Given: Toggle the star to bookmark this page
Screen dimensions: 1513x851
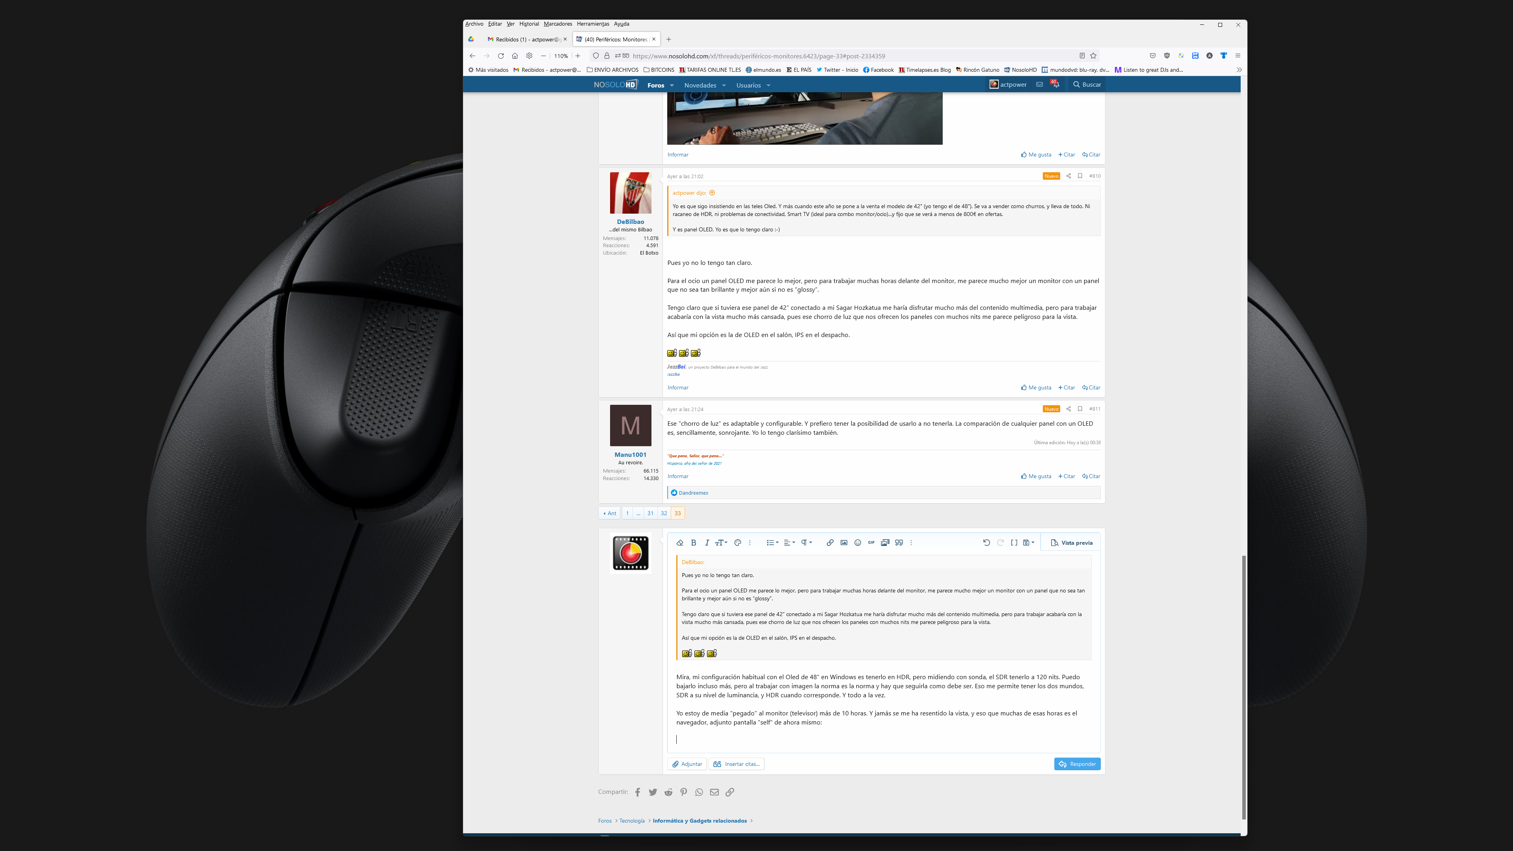Looking at the screenshot, I should (1093, 56).
